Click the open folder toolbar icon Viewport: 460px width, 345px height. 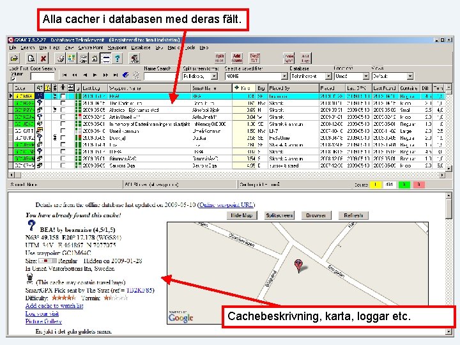coord(14,58)
